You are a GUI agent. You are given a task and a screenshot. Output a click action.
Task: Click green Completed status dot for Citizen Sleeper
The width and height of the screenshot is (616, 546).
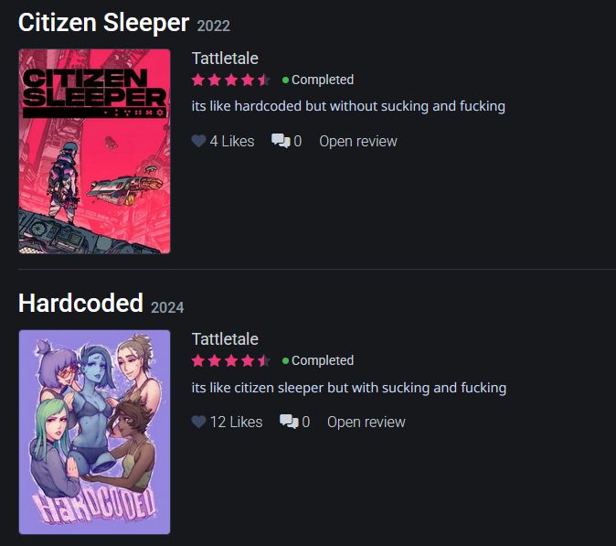(285, 80)
